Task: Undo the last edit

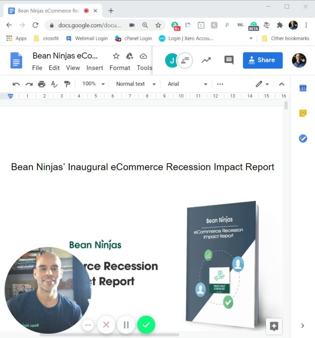Action: point(16,84)
